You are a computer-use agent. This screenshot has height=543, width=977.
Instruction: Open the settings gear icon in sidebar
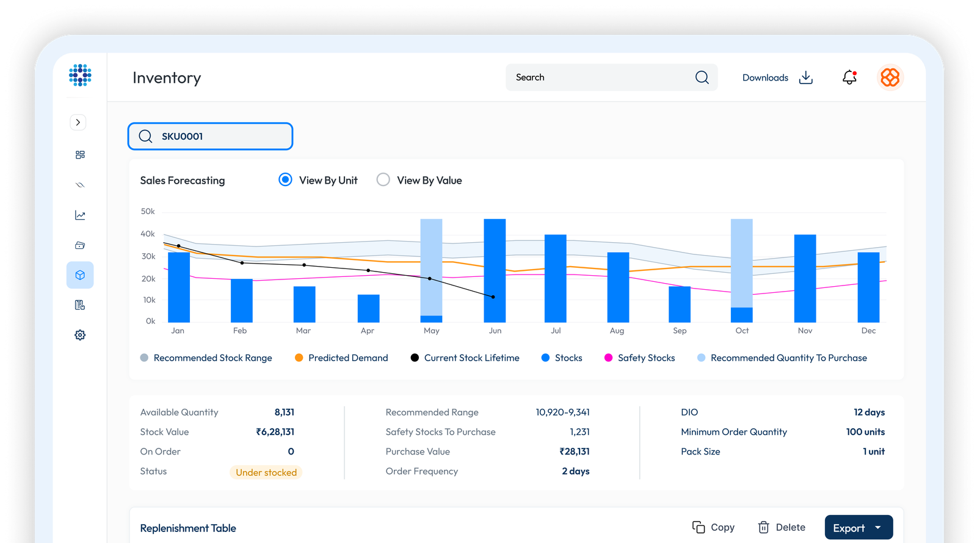click(80, 335)
